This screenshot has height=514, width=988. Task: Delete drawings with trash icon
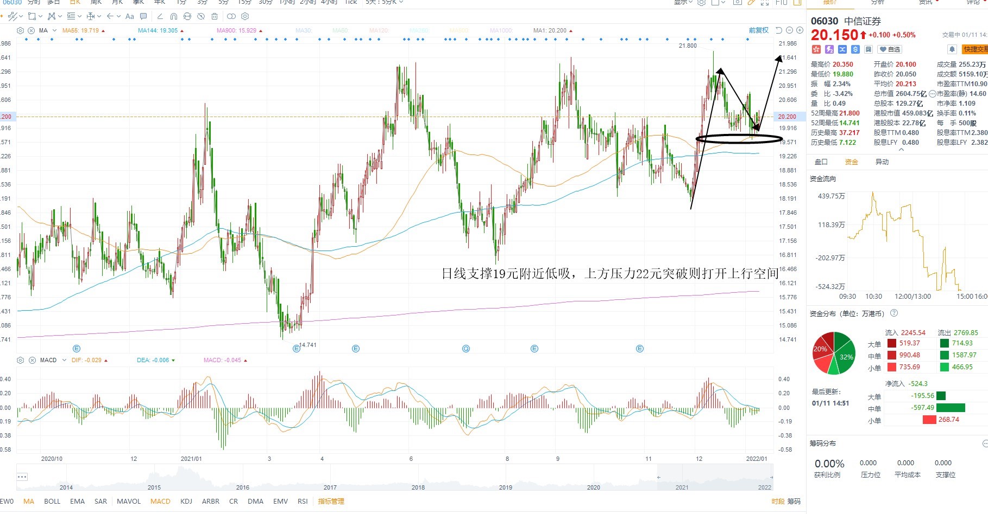215,16
